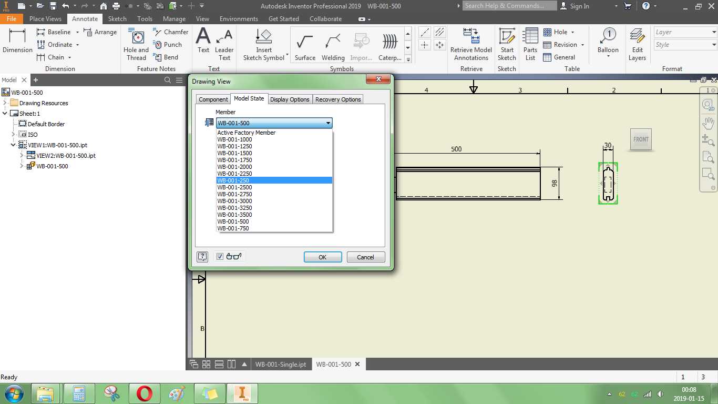Add a new browser panel tab
718x404 pixels.
36,80
